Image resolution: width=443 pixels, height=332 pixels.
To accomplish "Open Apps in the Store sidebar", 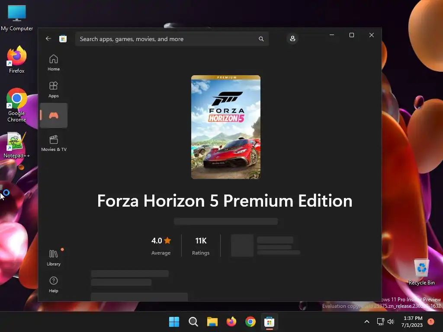I will [54, 89].
